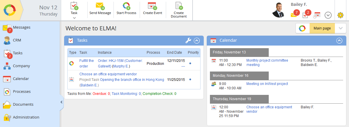Viewport: 349px width, 127px height.
Task: Click the Tasks portlet header icon
Action: point(71,40)
